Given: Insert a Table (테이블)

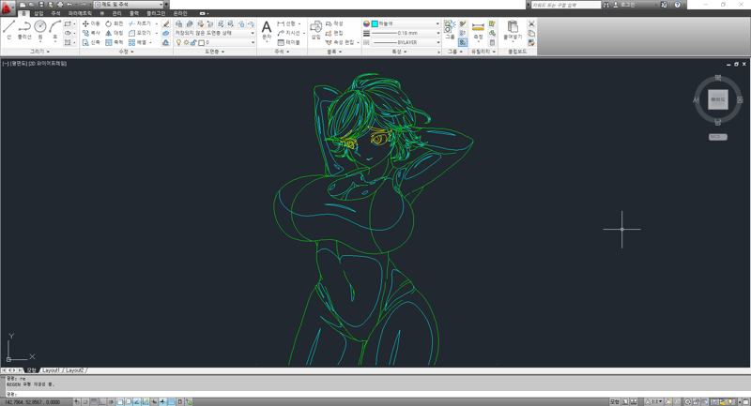Looking at the screenshot, I should (289, 42).
